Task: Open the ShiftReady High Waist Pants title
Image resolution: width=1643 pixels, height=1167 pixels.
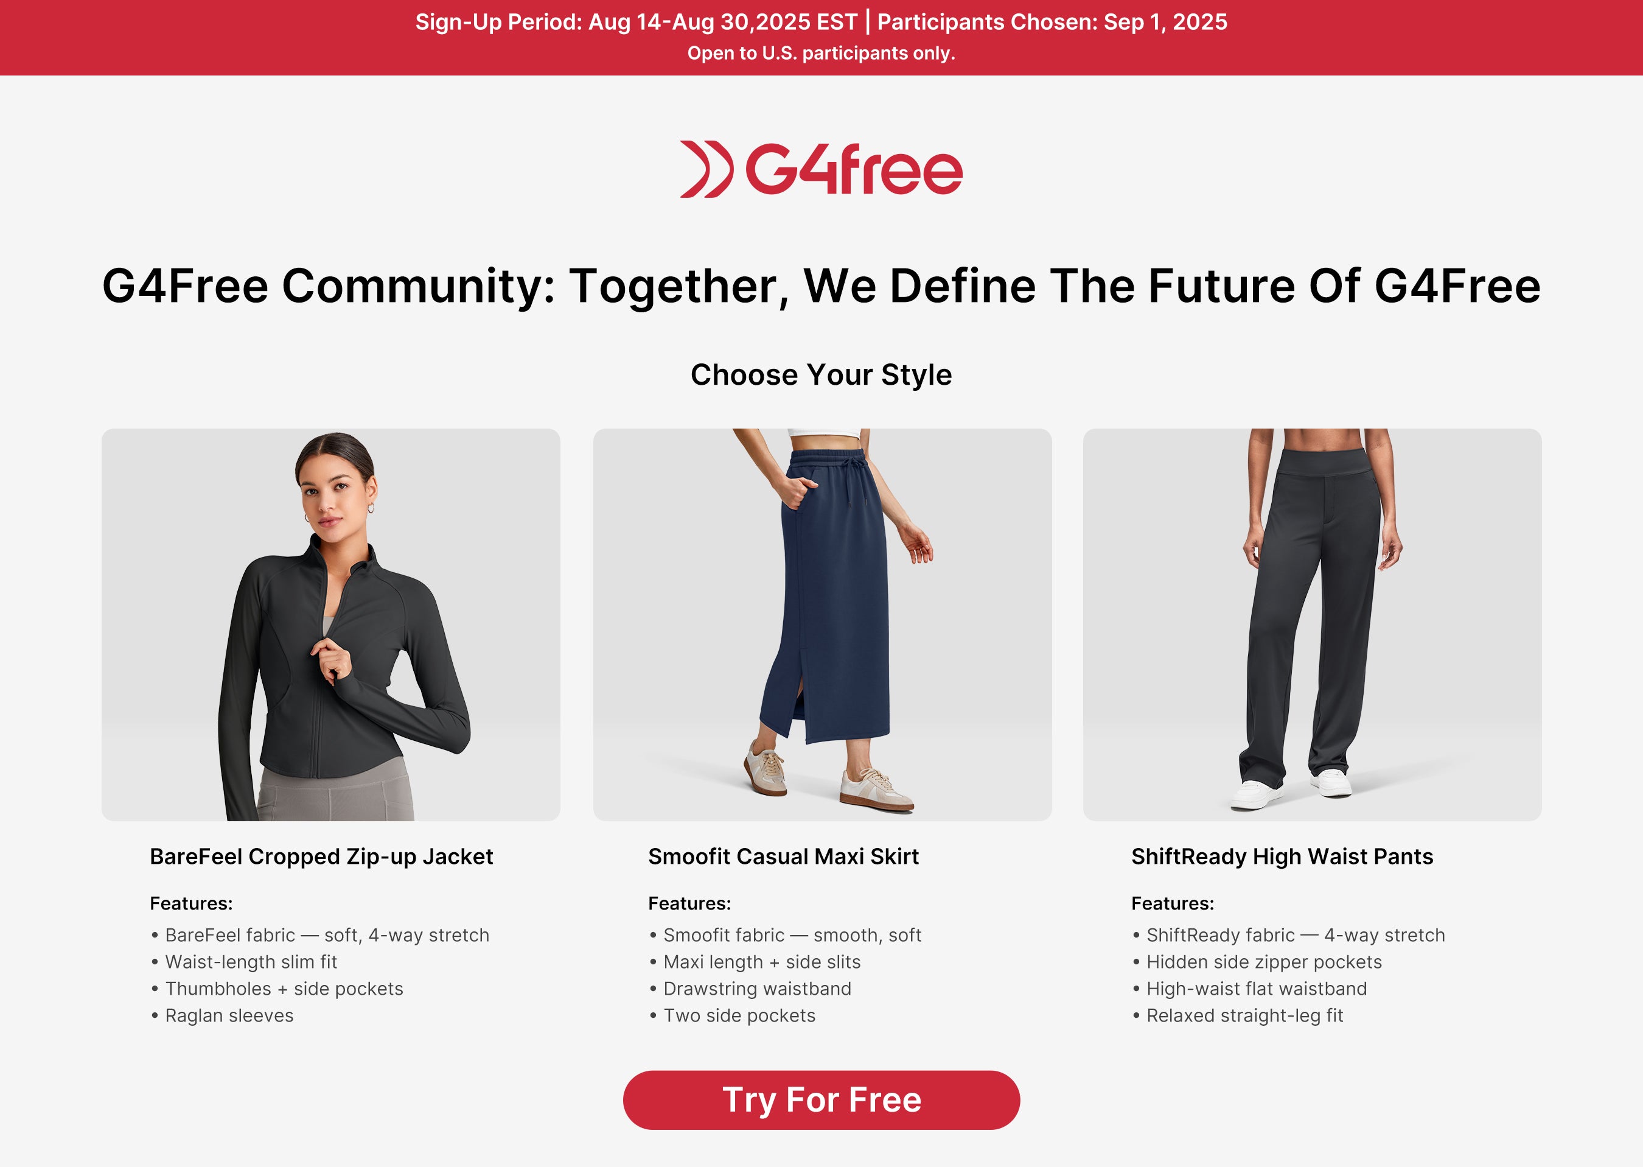Action: tap(1282, 857)
